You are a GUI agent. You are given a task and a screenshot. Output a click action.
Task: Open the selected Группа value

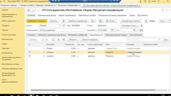[64, 26]
